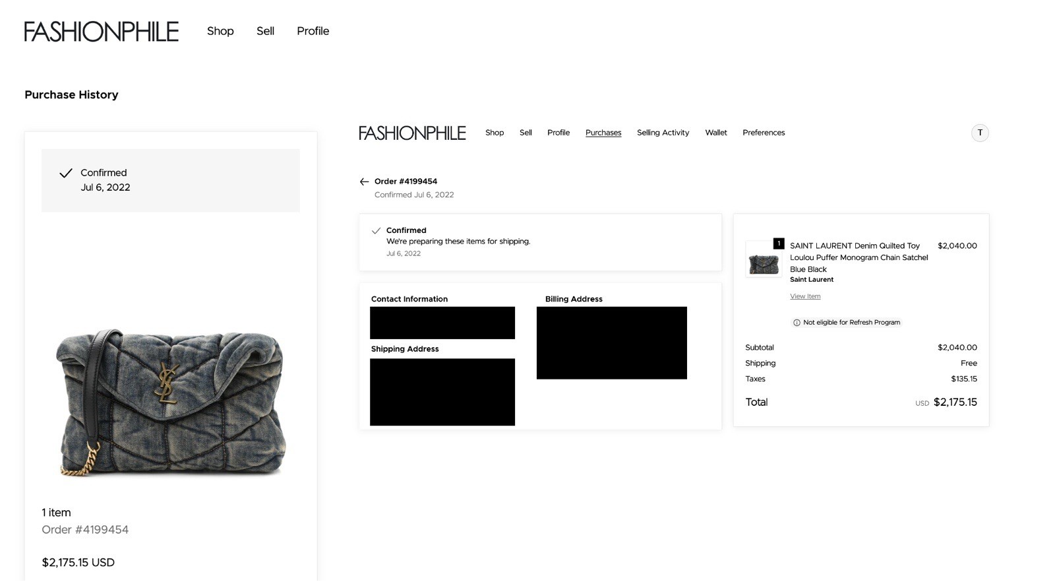Select the '1 item' text in the order card

56,512
